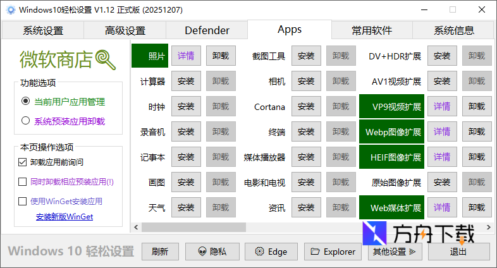This screenshot has width=497, height=268.
Task: Enable 同时卸载相应预装应用 checkbox
Action: click(x=23, y=182)
